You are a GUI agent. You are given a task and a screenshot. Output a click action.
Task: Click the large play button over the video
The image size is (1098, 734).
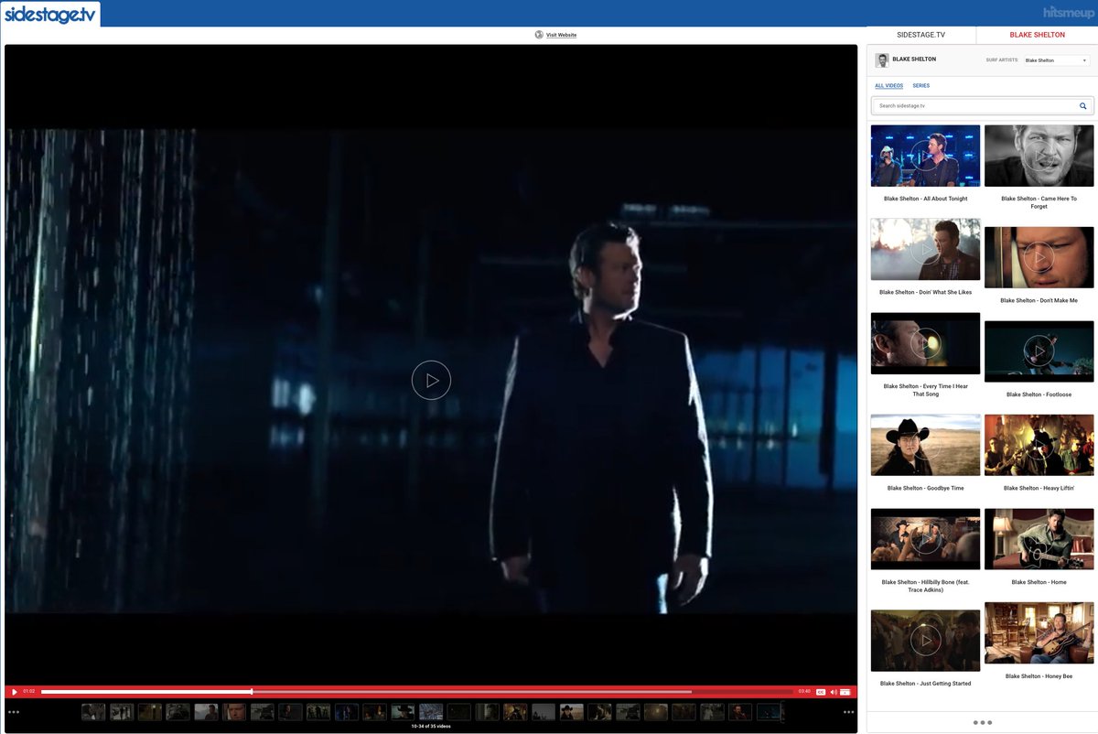pos(431,380)
